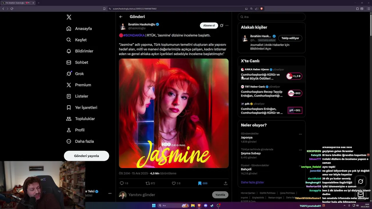Click the Ara search field on X
372x209 pixels.
[x=271, y=17]
